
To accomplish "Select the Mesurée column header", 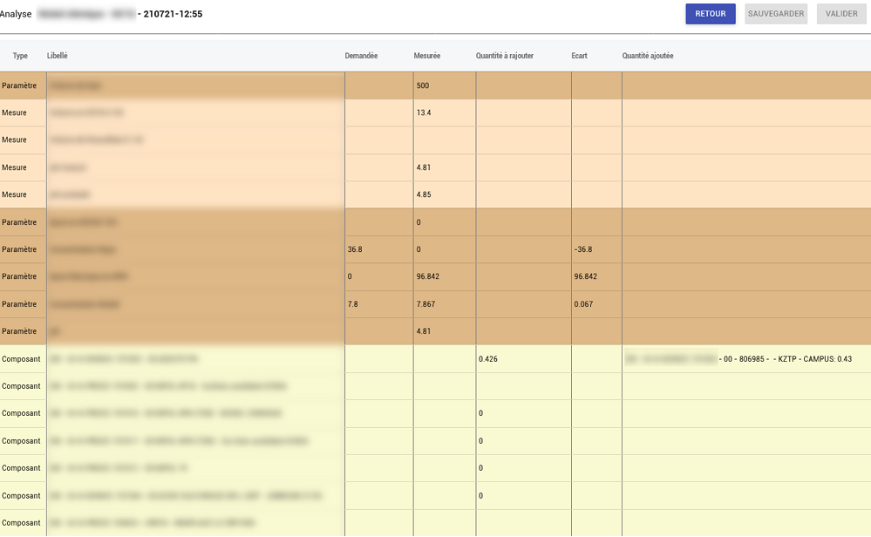I will click(426, 56).
